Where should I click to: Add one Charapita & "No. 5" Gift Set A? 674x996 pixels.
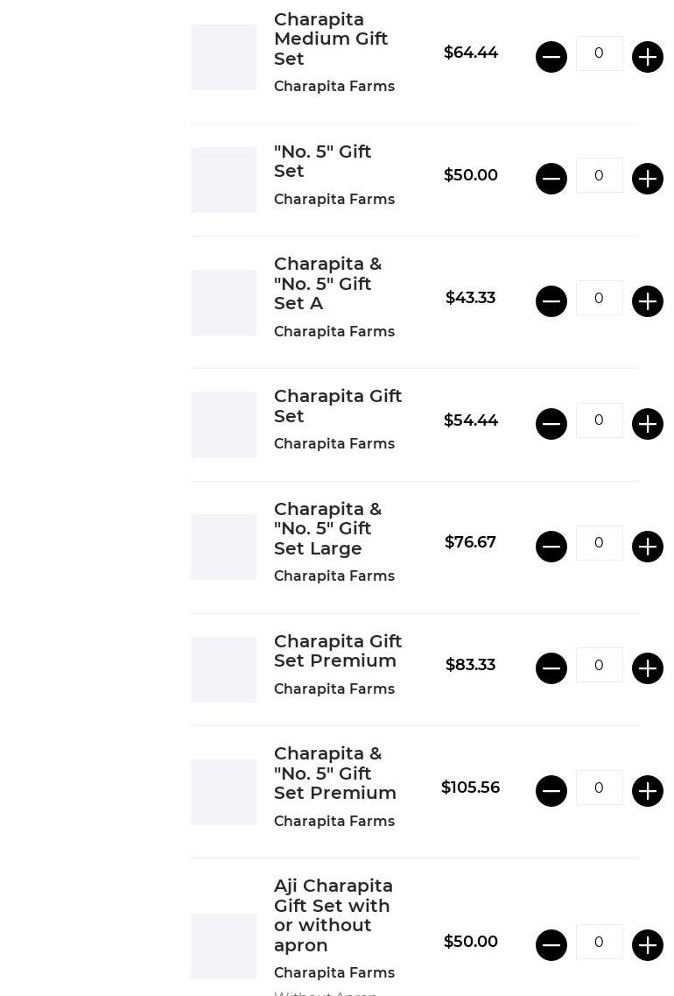click(648, 301)
